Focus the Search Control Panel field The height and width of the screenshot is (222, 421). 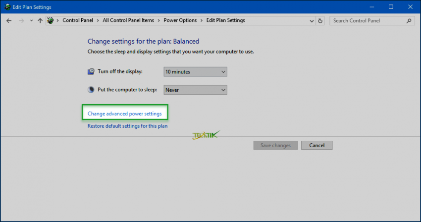(368, 21)
